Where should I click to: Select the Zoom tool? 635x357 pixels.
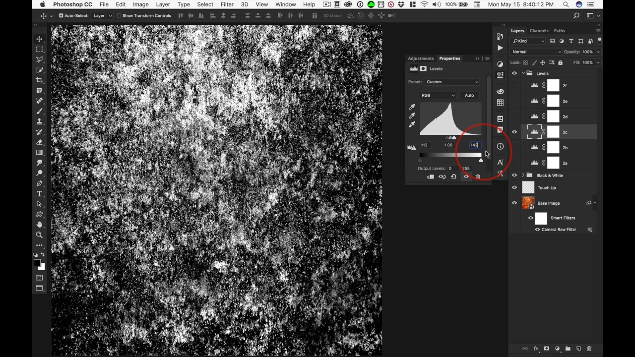coord(39,235)
